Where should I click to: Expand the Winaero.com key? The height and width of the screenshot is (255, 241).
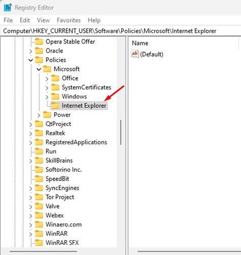pyautogui.click(x=31, y=225)
